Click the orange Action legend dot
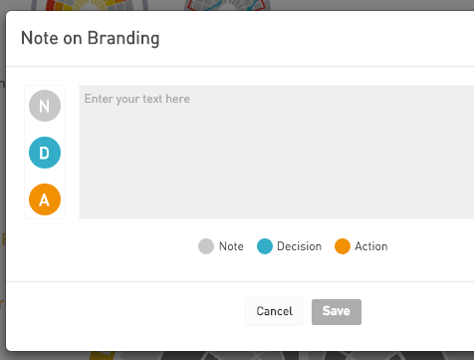This screenshot has height=360, width=474. pyautogui.click(x=343, y=246)
